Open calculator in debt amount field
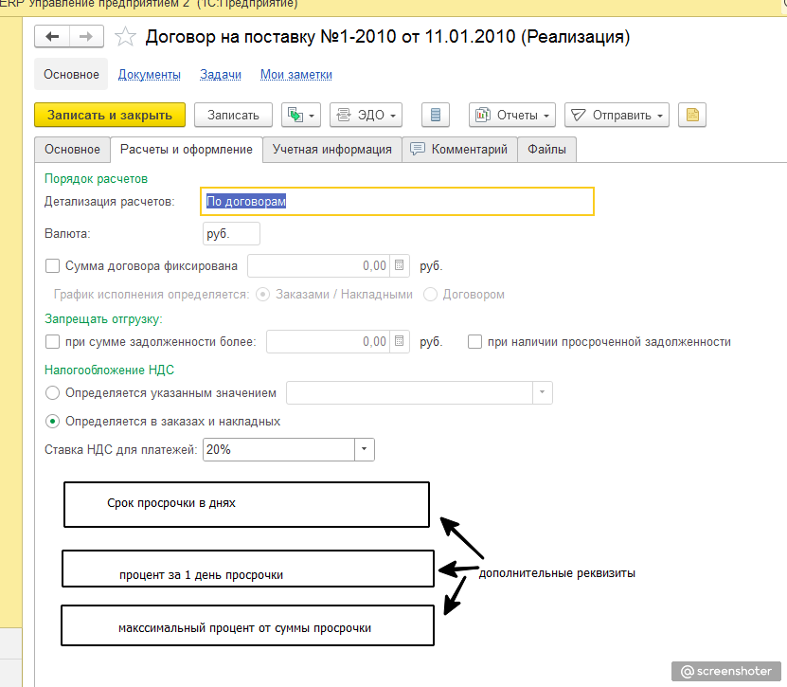 pyautogui.click(x=400, y=341)
